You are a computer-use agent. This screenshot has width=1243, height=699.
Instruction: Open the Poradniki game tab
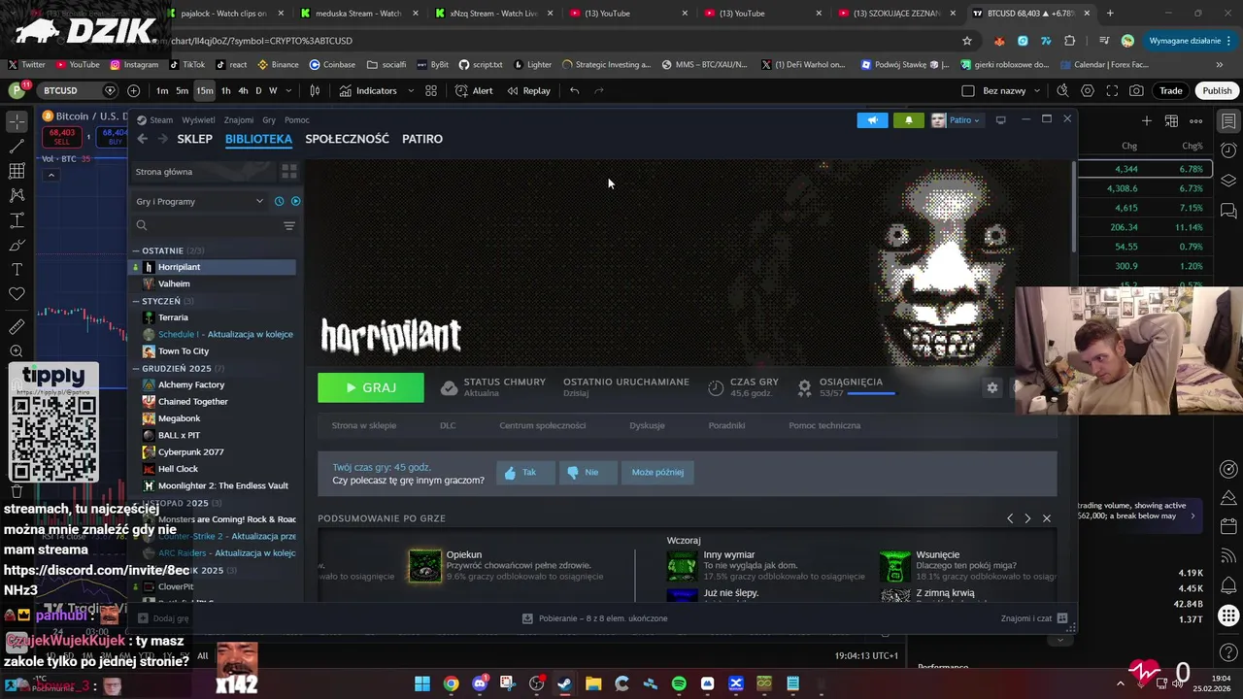[726, 425]
